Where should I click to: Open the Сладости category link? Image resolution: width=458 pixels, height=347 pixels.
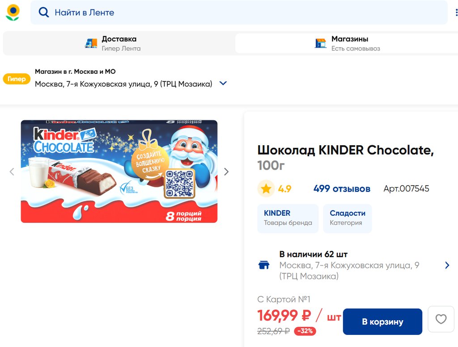point(348,218)
